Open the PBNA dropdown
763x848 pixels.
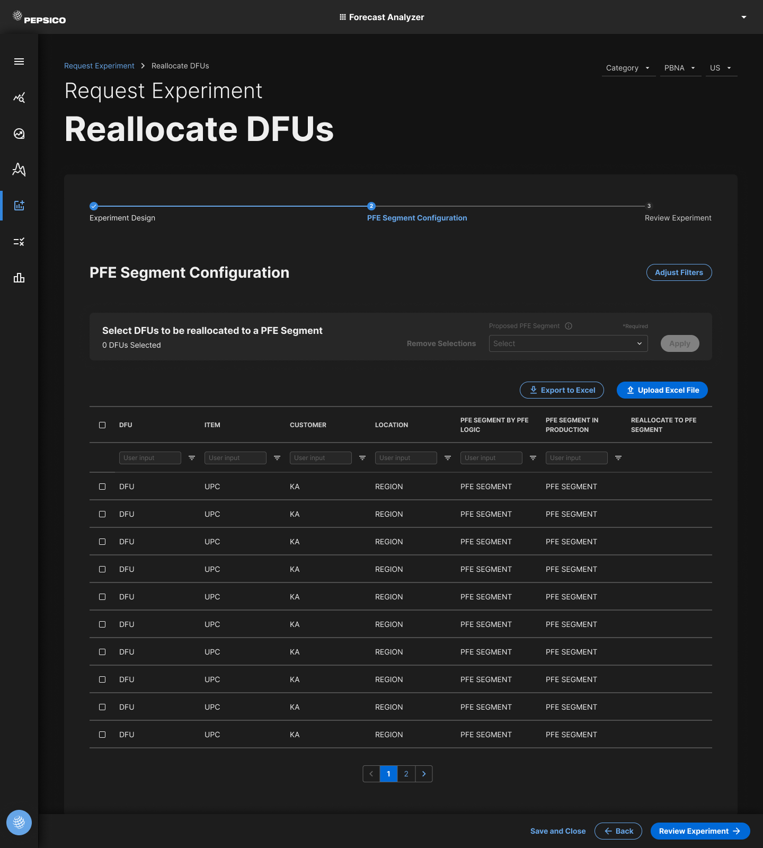click(x=680, y=68)
